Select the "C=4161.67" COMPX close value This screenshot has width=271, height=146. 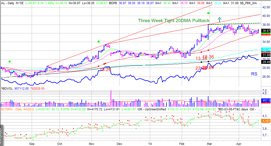[129, 109]
